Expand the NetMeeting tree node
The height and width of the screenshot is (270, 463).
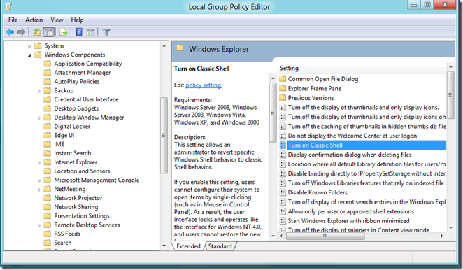(x=39, y=190)
